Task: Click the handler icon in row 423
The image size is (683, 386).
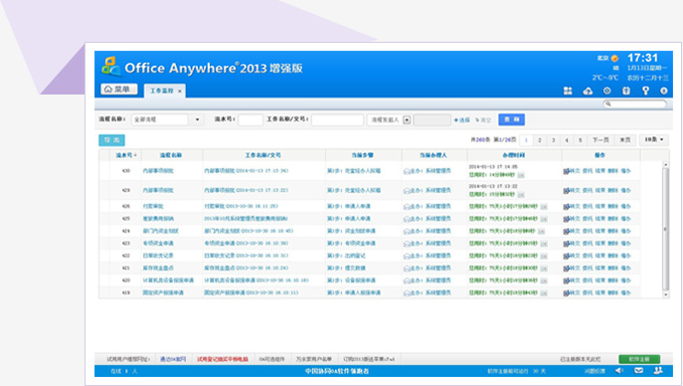Action: pyautogui.click(x=407, y=244)
